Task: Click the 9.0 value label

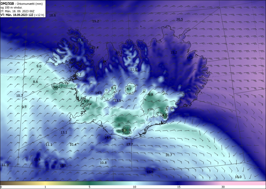Action: (x=39, y=66)
